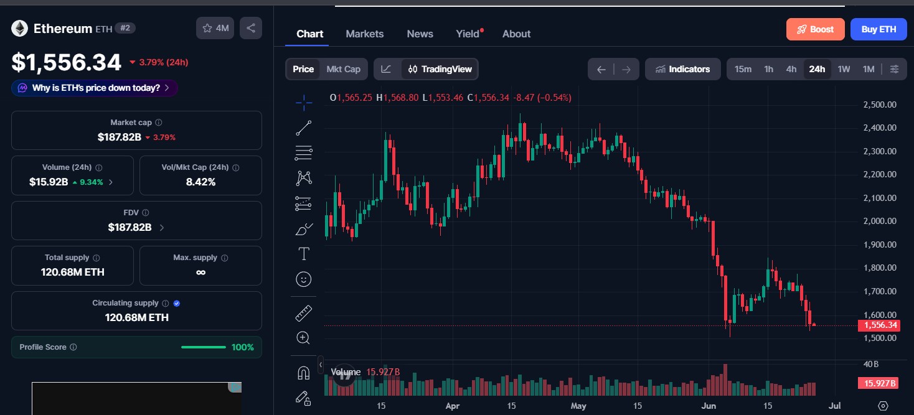Click the 1,556.34 current price label

click(x=879, y=325)
